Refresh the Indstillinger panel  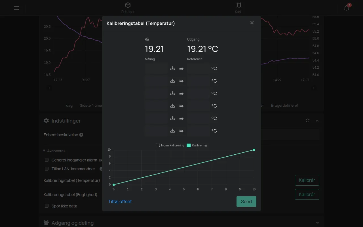(307, 121)
